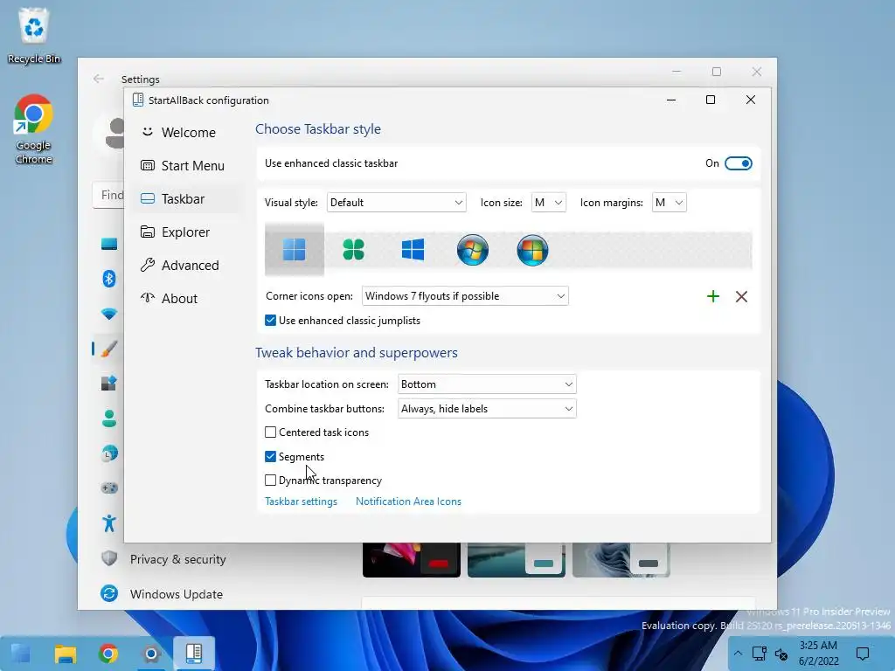Select the dark red-accent theme thumbnail
Screen dimensions: 895x671
412,560
